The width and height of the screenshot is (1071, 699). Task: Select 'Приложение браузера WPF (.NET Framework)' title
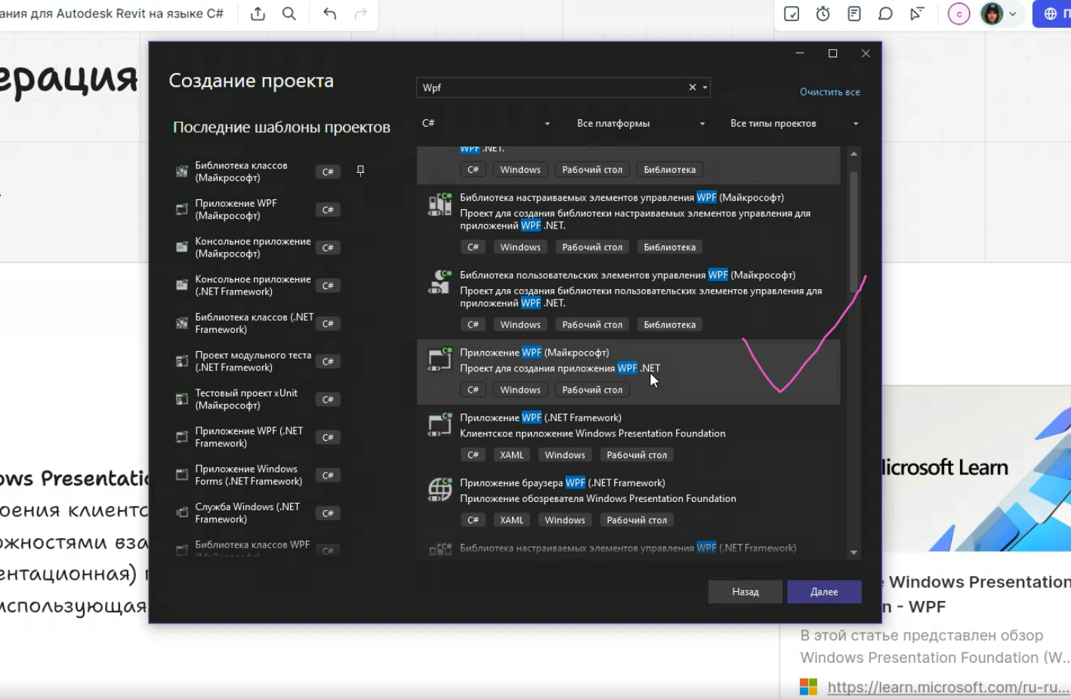(563, 482)
